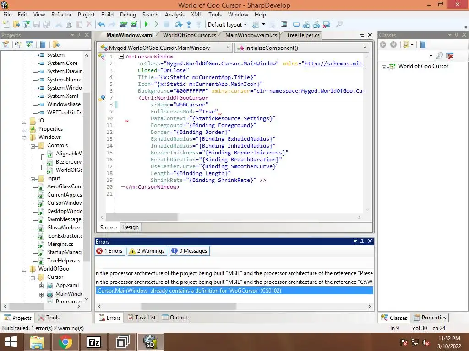This screenshot has width=469, height=351.
Task: Open the Default layout dropdown
Action: click(x=227, y=25)
